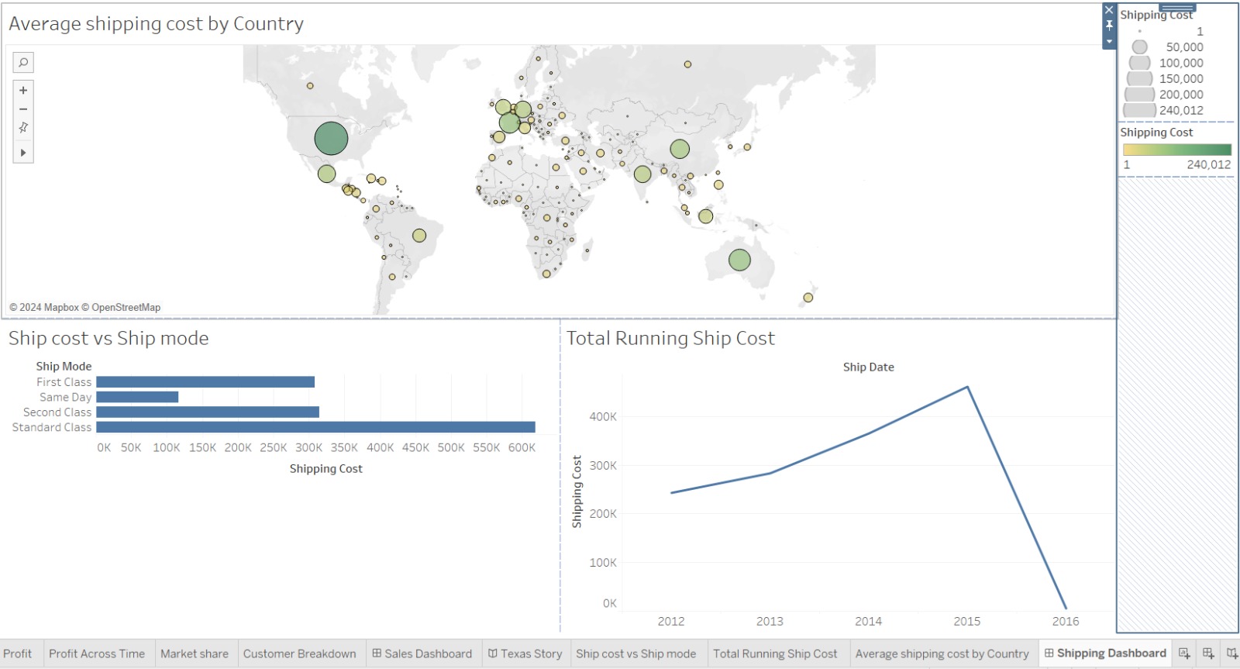Click the Mexico map bubble
This screenshot has height=669, width=1240.
pyautogui.click(x=326, y=174)
